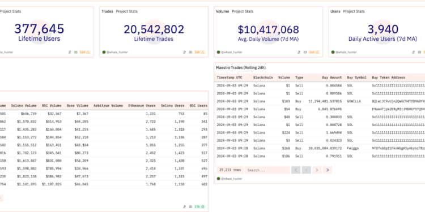Select the $646,739 Solana Volume cell
Image resolution: width=425 pixels, height=212 pixels.
(28, 114)
